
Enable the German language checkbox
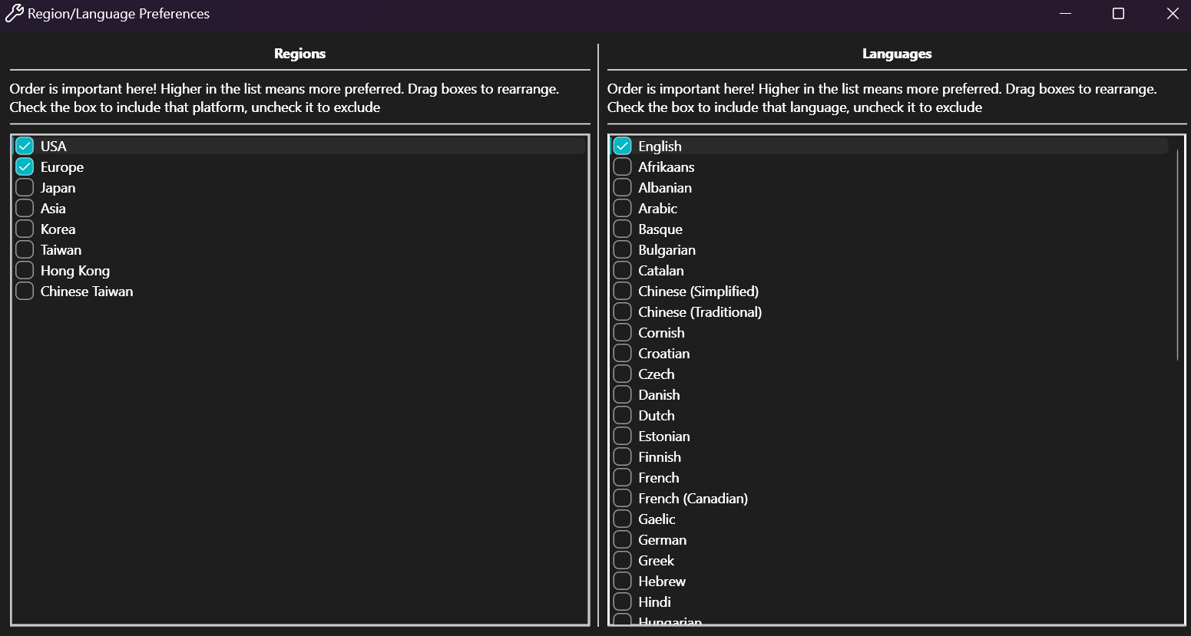click(622, 539)
